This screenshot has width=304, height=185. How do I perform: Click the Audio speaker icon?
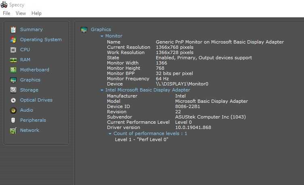[13, 110]
